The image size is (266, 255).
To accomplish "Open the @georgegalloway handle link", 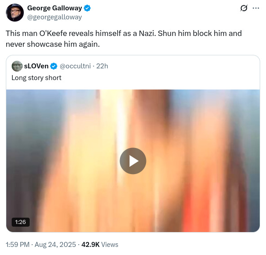I will (x=54, y=17).
